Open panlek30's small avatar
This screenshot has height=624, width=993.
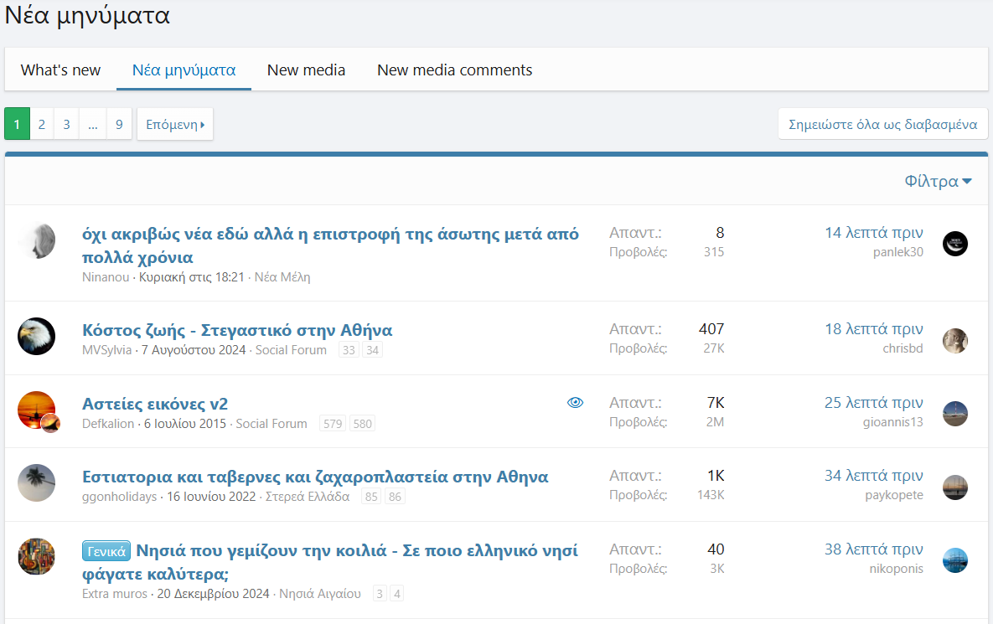tap(954, 244)
